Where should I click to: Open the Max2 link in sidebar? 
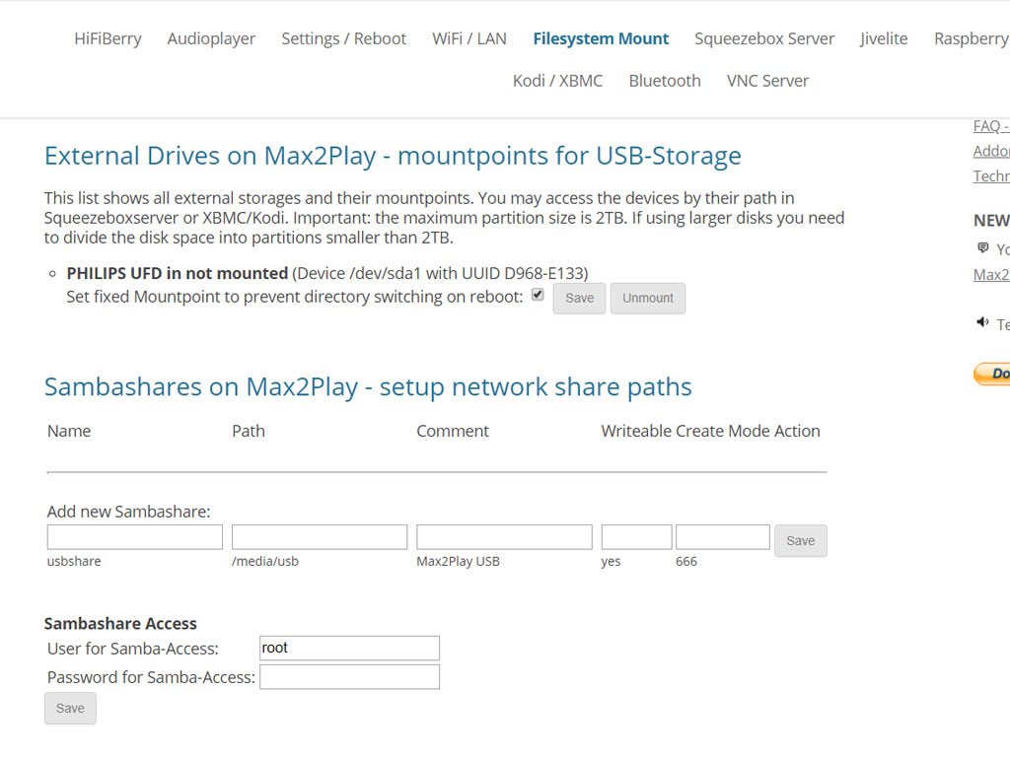pyautogui.click(x=990, y=275)
